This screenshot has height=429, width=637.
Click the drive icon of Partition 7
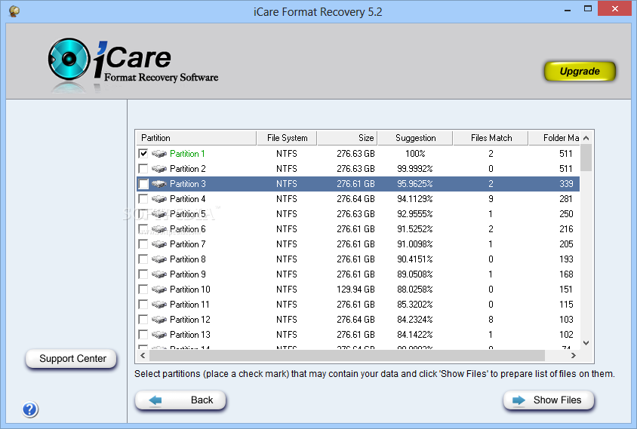(159, 244)
